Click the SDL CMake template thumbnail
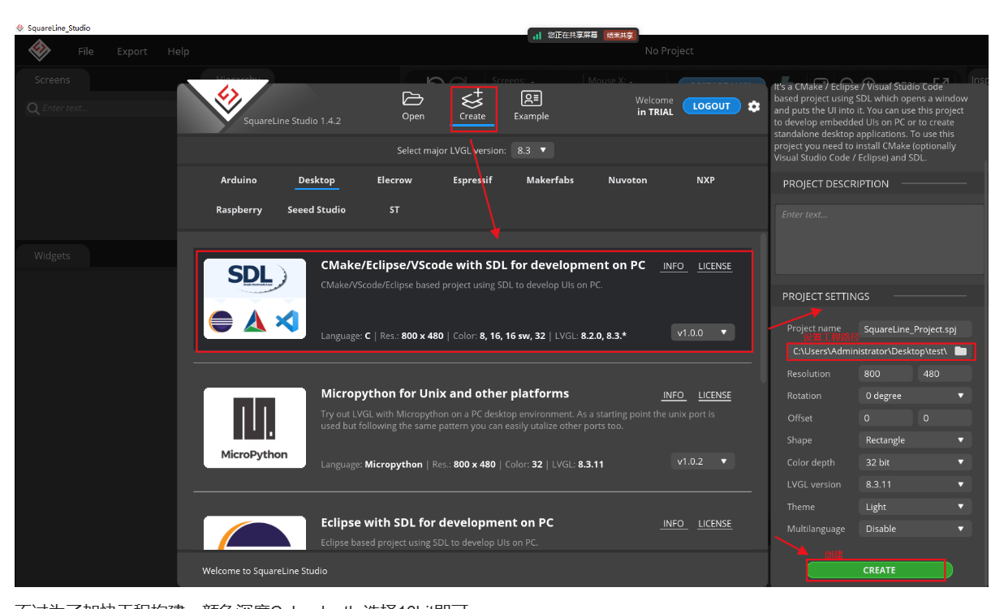 click(x=255, y=298)
